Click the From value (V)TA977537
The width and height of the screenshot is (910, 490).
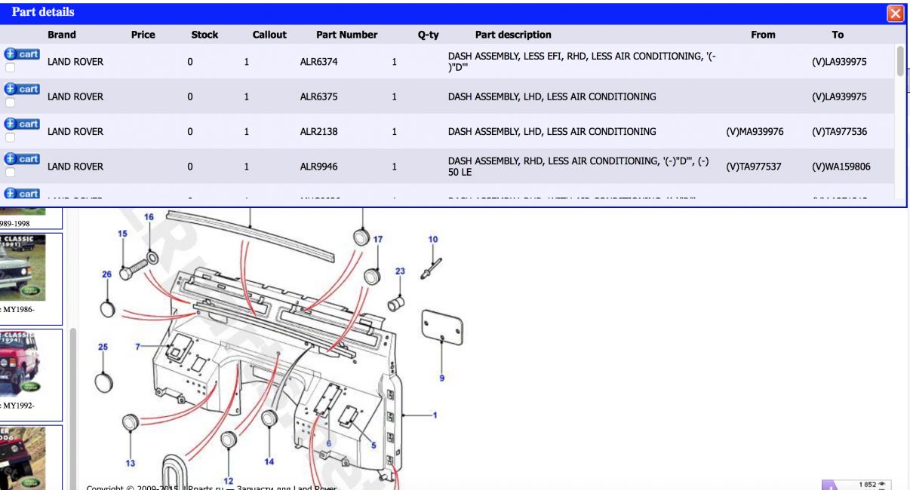[x=754, y=167]
